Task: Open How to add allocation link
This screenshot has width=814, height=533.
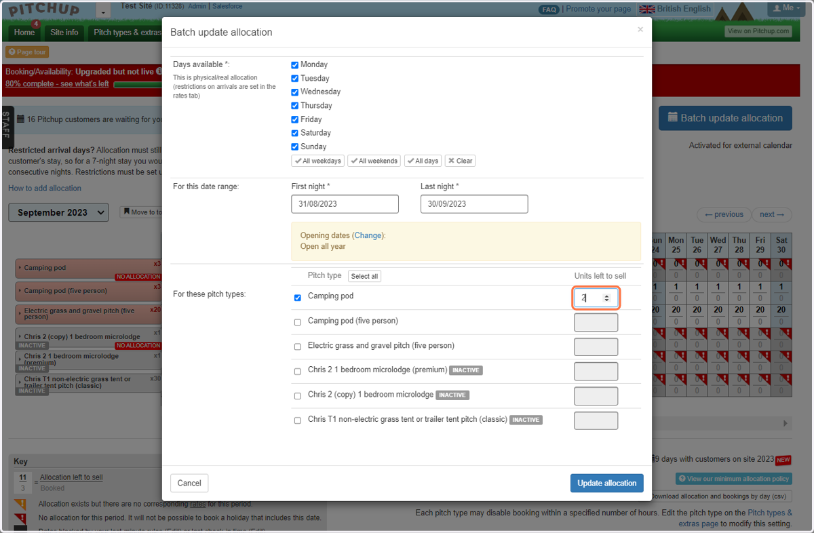Action: click(x=45, y=189)
